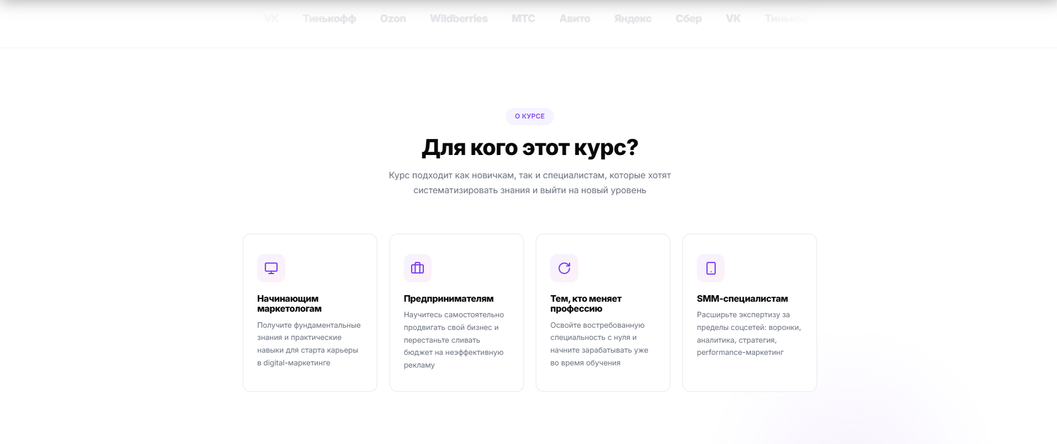Click the circular refresh arrow icon
The width and height of the screenshot is (1057, 444).
click(564, 269)
